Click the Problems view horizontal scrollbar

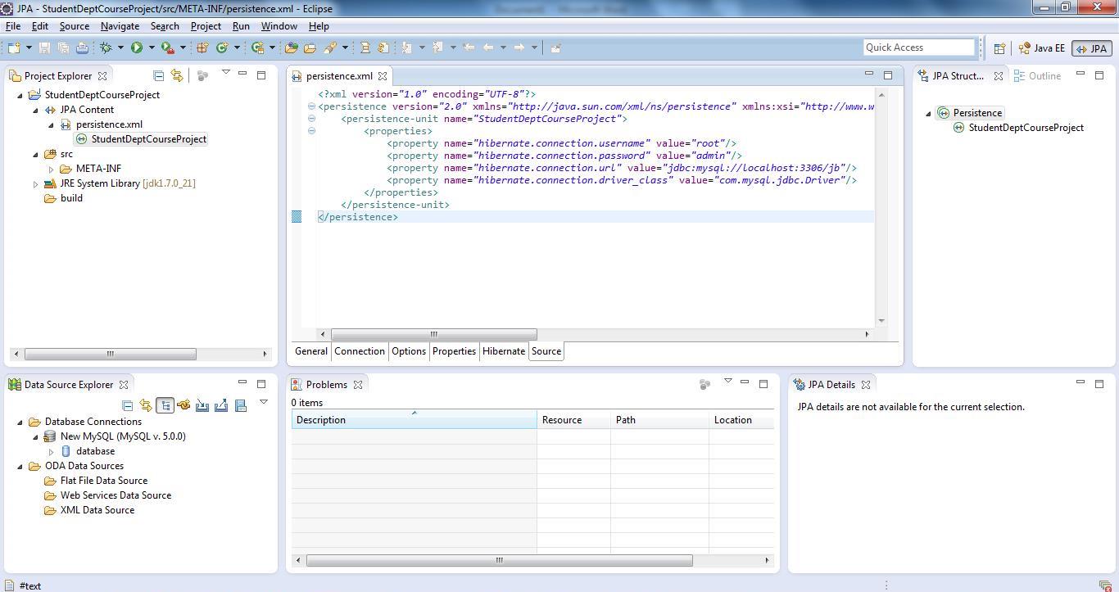[499, 560]
